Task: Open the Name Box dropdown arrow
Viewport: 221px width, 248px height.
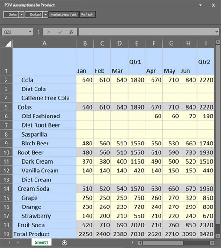Action: click(30, 32)
